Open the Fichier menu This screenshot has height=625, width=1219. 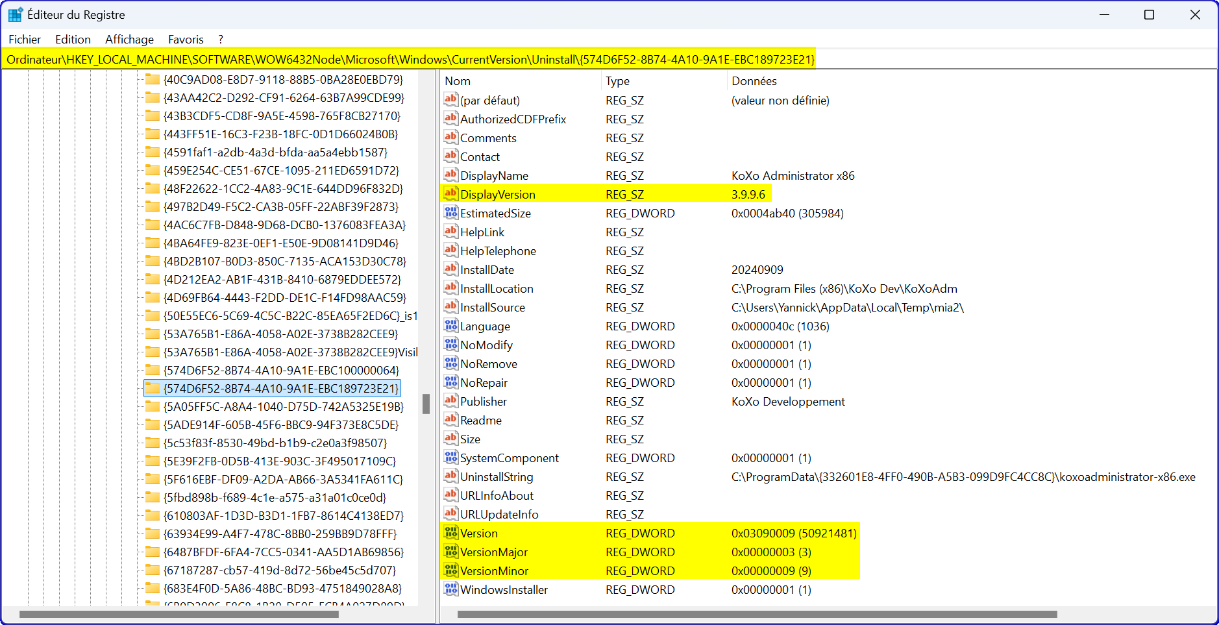click(x=25, y=40)
